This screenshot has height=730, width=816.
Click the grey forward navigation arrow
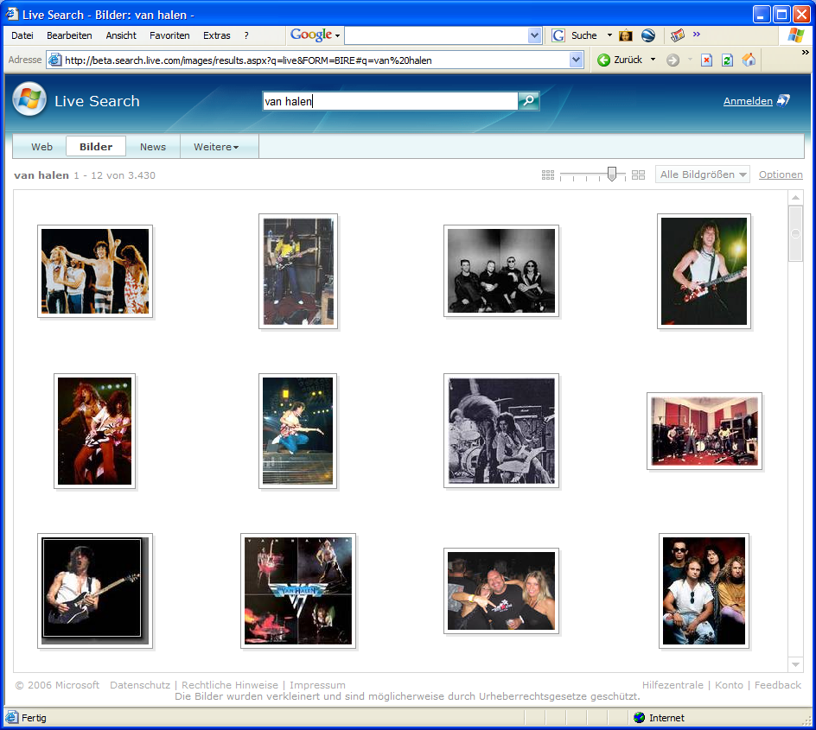click(673, 60)
